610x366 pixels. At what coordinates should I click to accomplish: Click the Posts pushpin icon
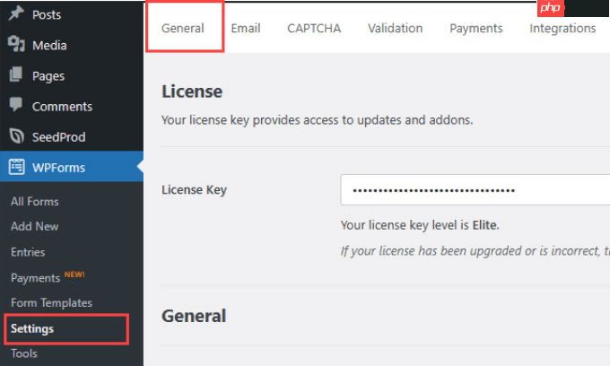pos(16,13)
